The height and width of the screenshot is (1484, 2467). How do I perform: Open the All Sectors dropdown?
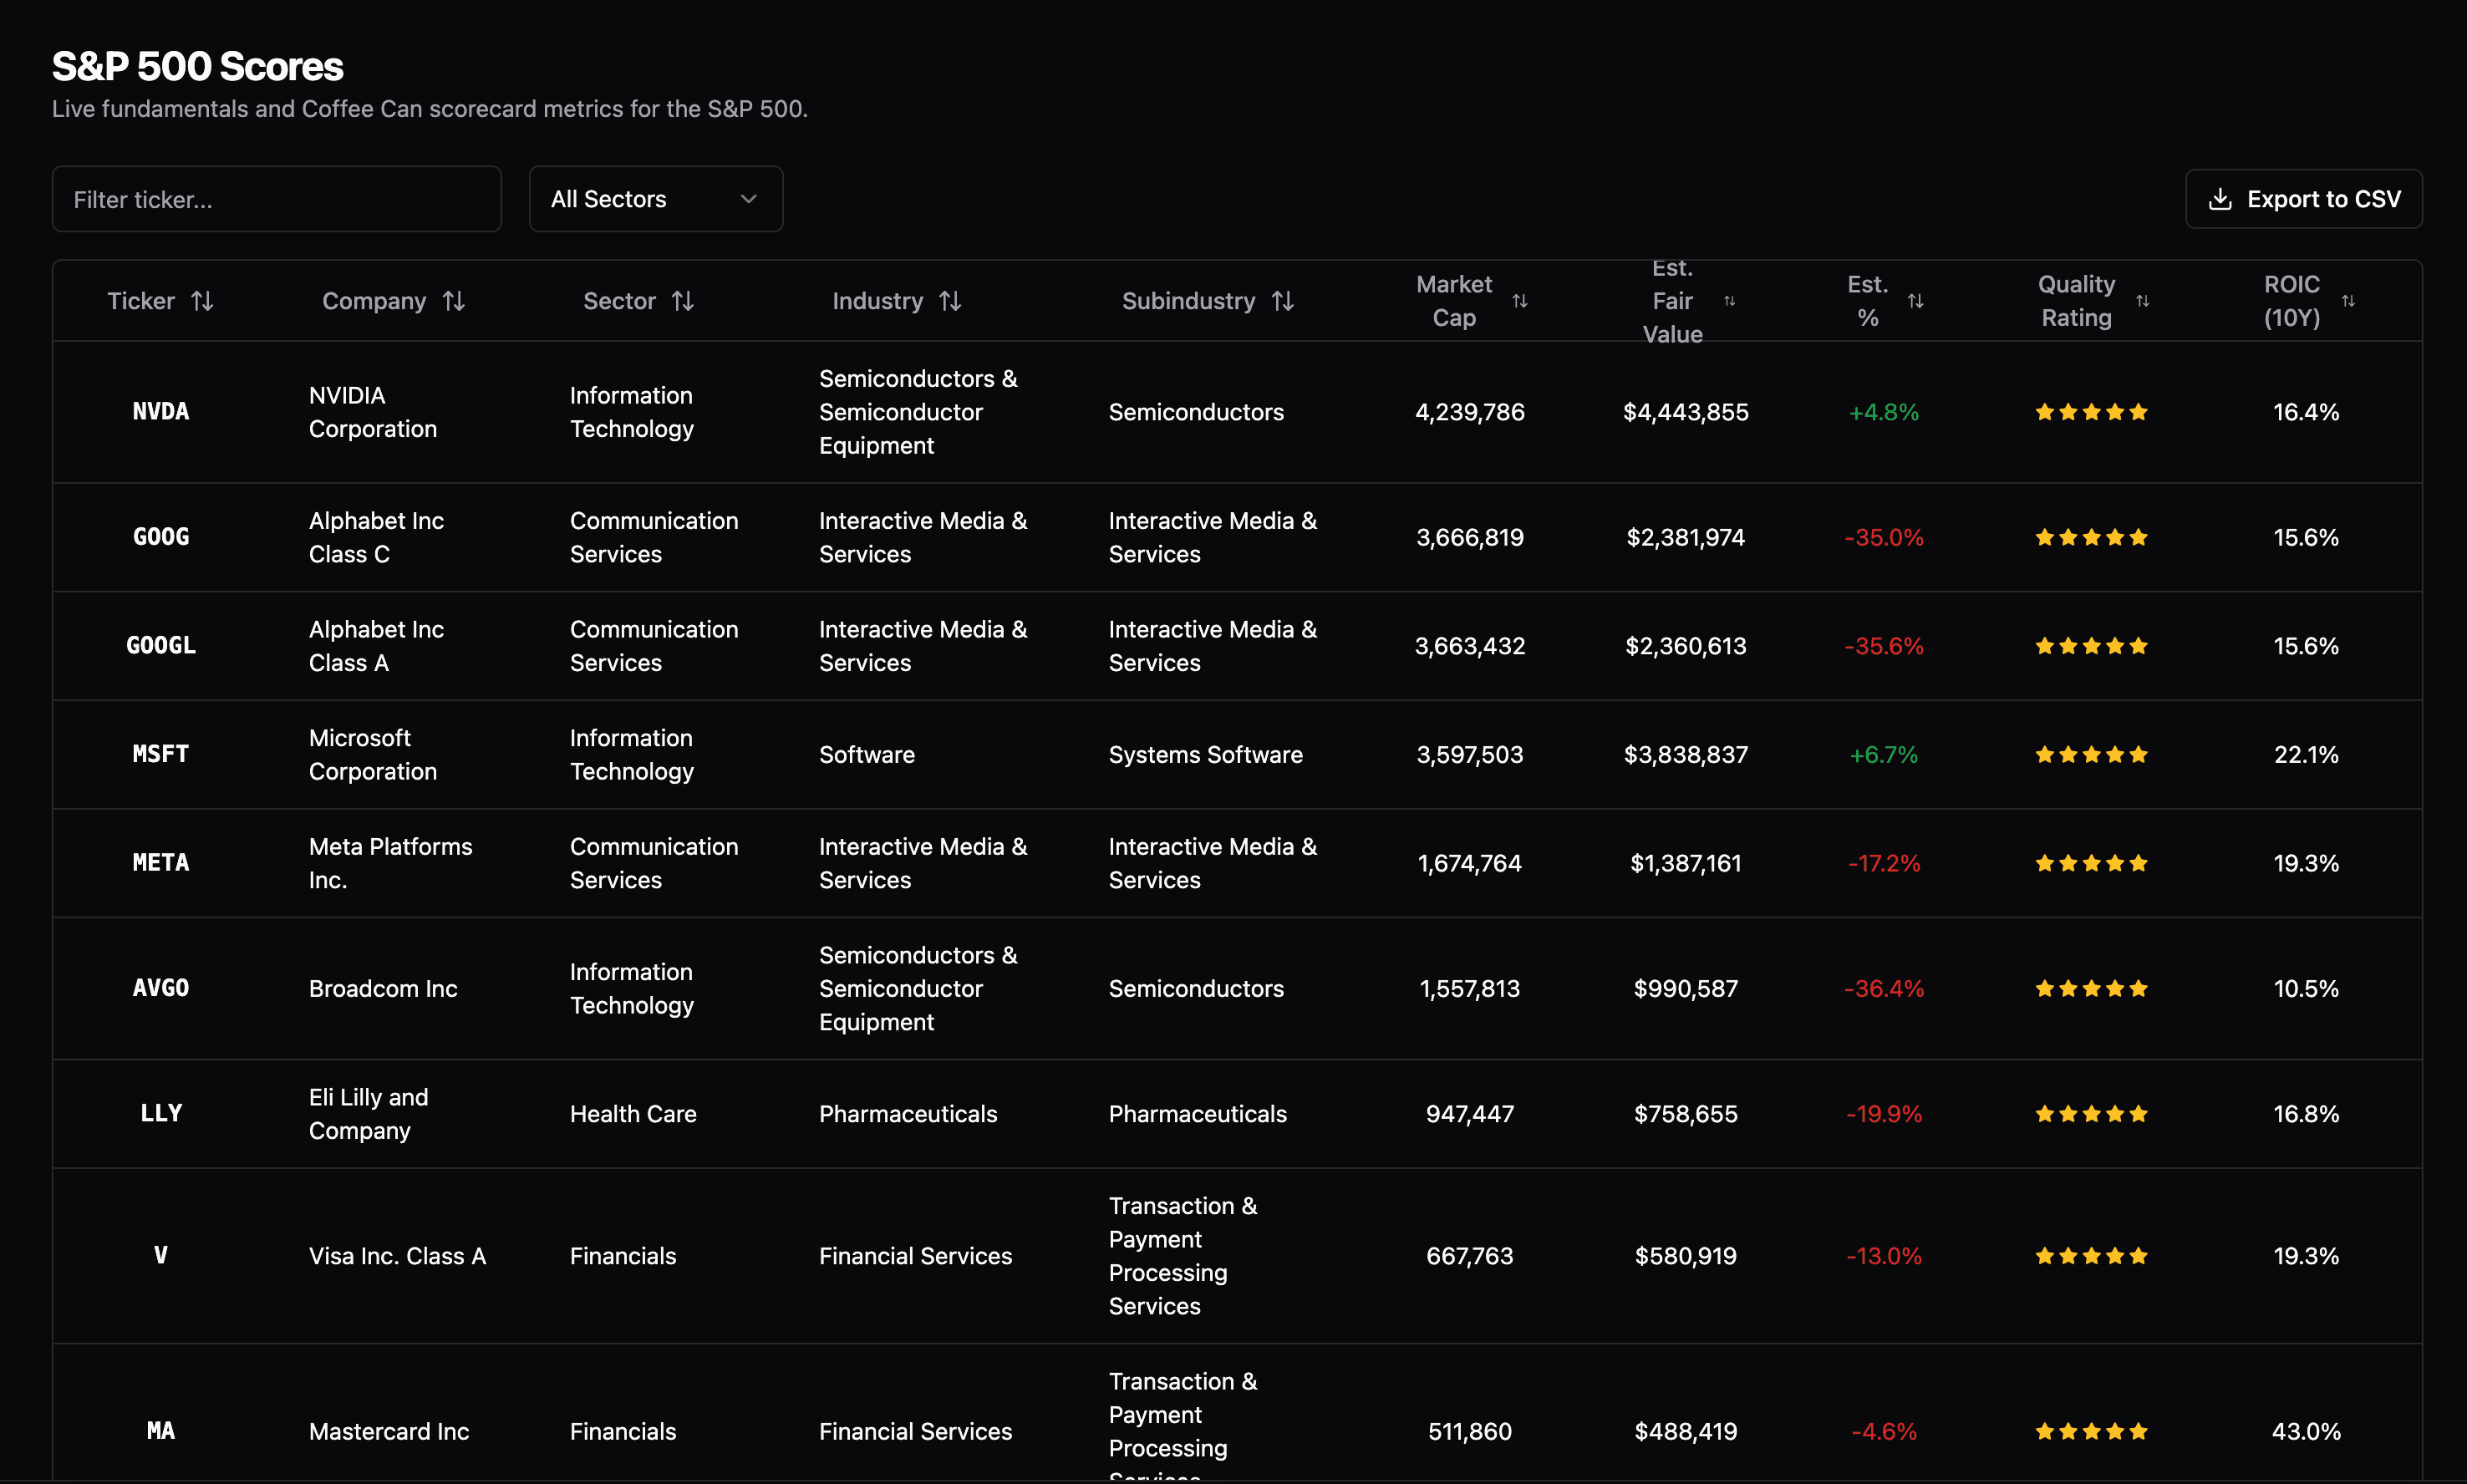point(655,198)
